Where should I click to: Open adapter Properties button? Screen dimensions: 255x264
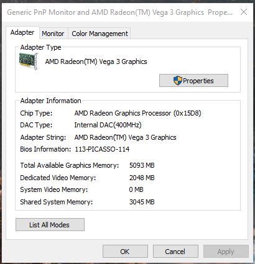click(193, 81)
